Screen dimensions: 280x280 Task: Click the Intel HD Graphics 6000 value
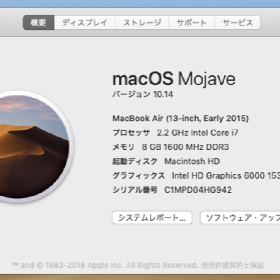(226, 175)
